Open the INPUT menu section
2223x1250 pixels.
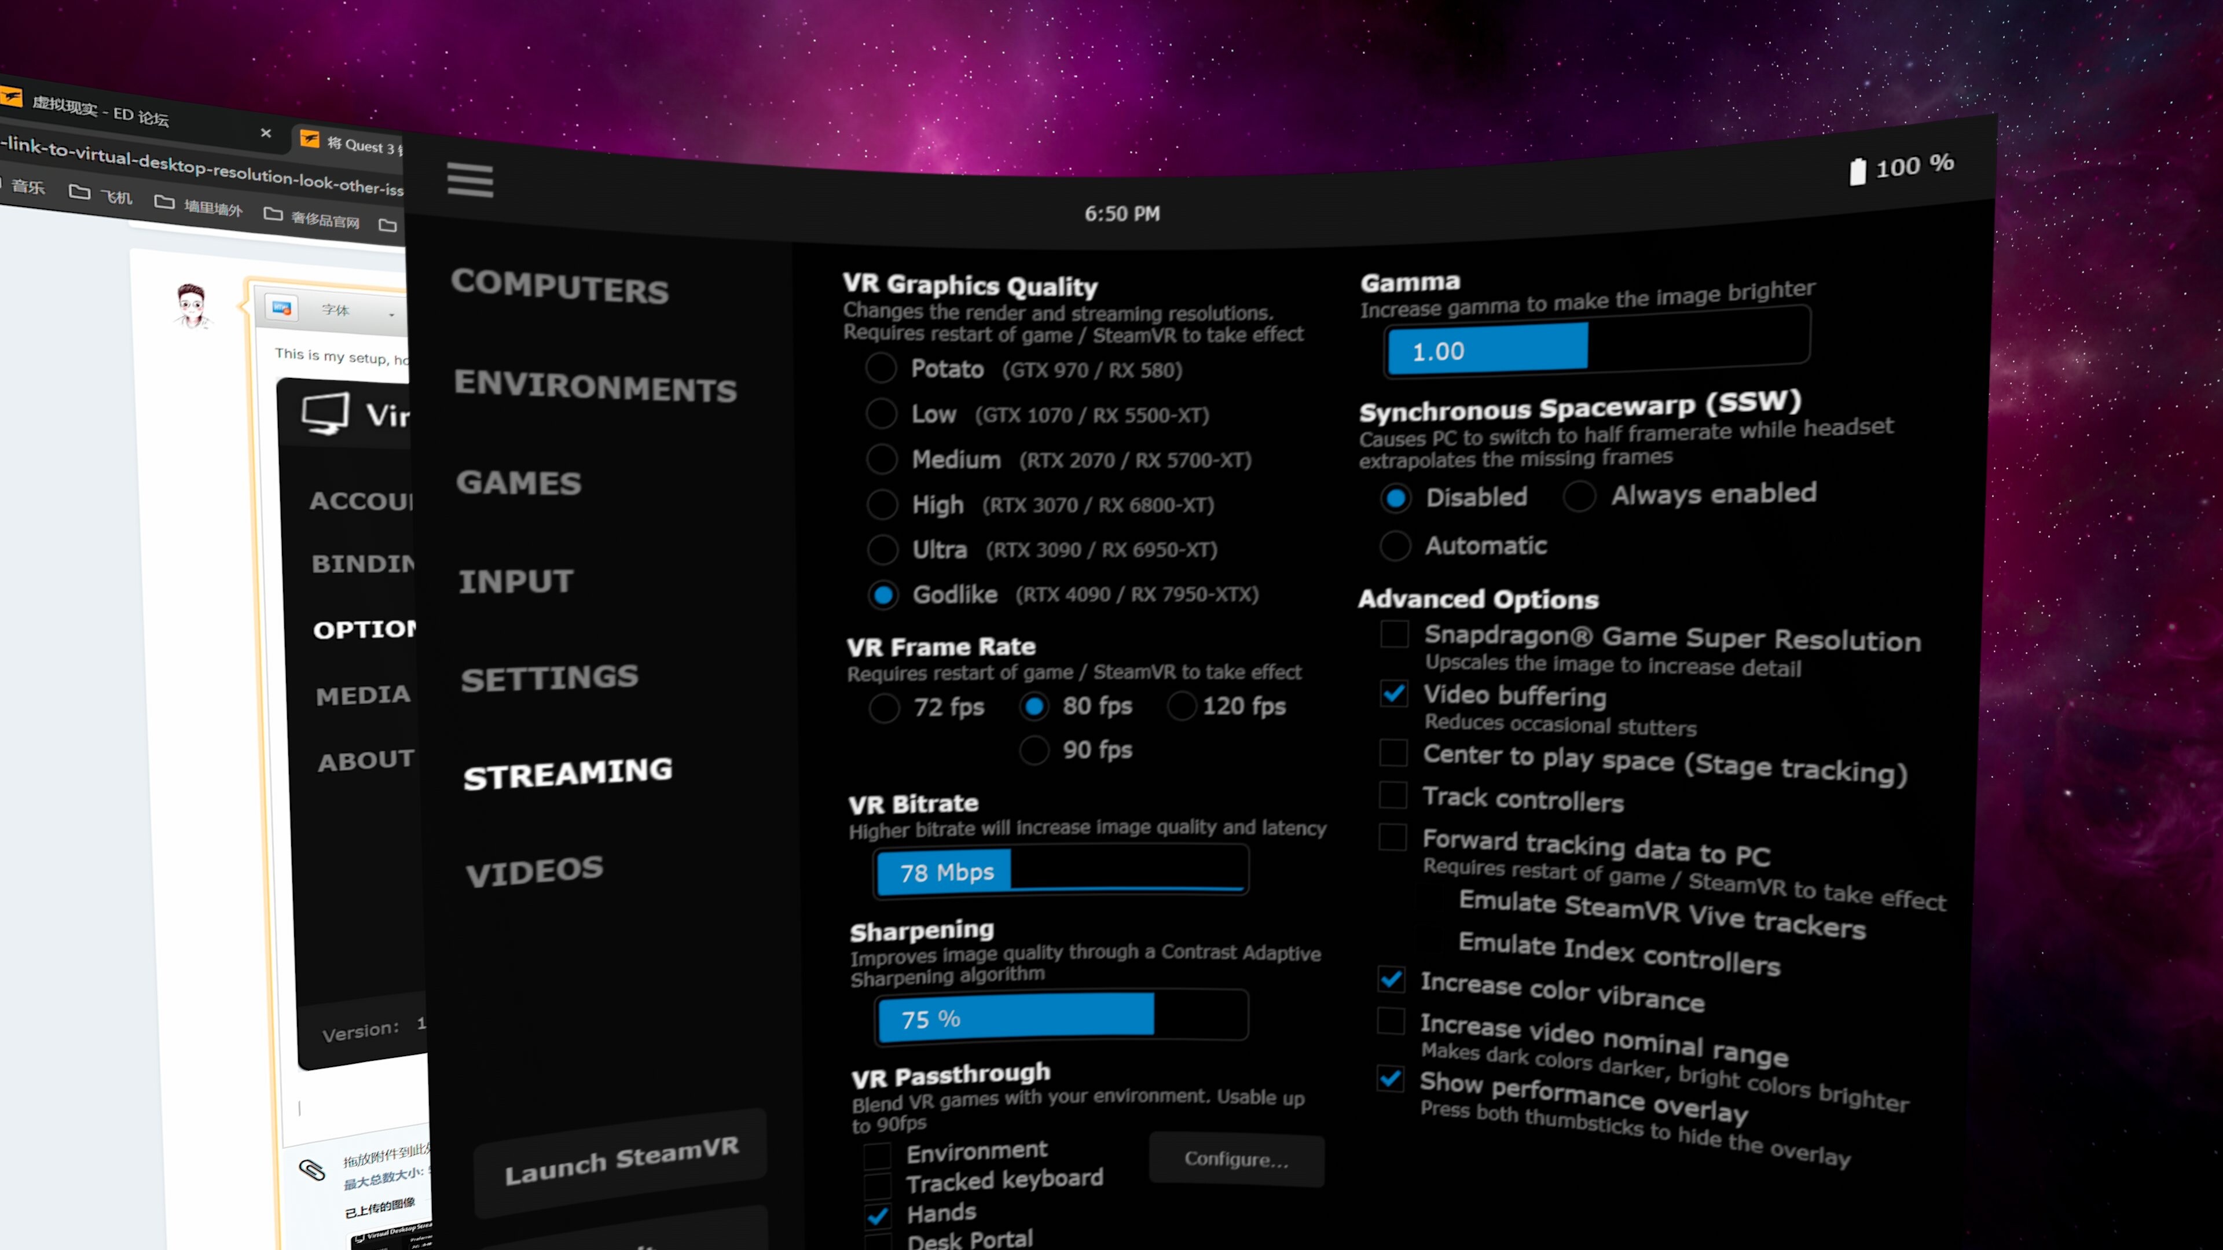click(516, 582)
